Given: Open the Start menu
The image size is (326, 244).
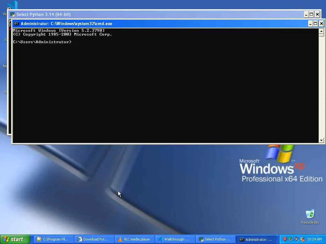Looking at the screenshot, I should [x=15, y=239].
